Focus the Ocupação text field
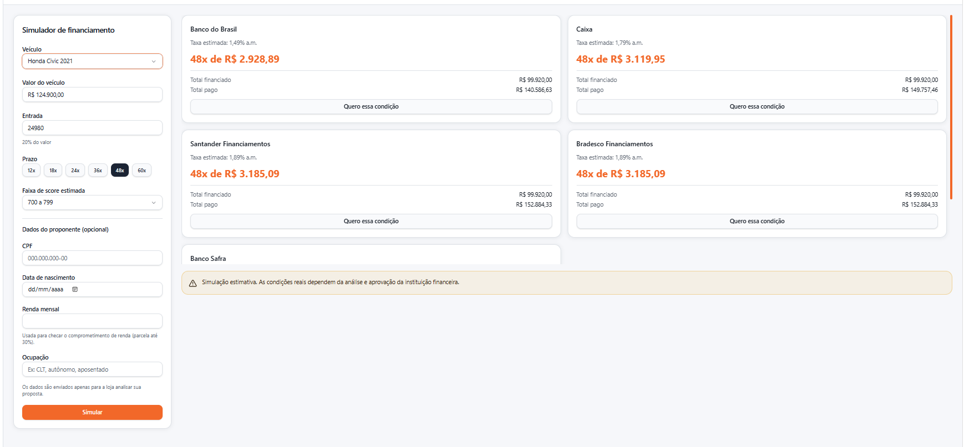This screenshot has width=964, height=447. coord(92,369)
